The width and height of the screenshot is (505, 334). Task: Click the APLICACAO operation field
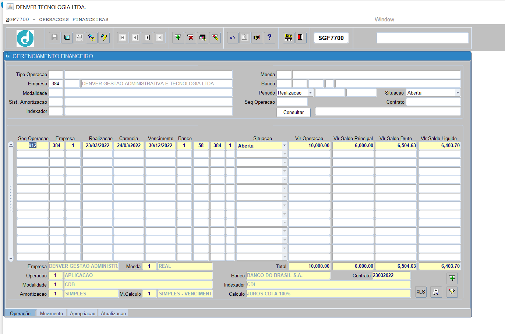[138, 275]
